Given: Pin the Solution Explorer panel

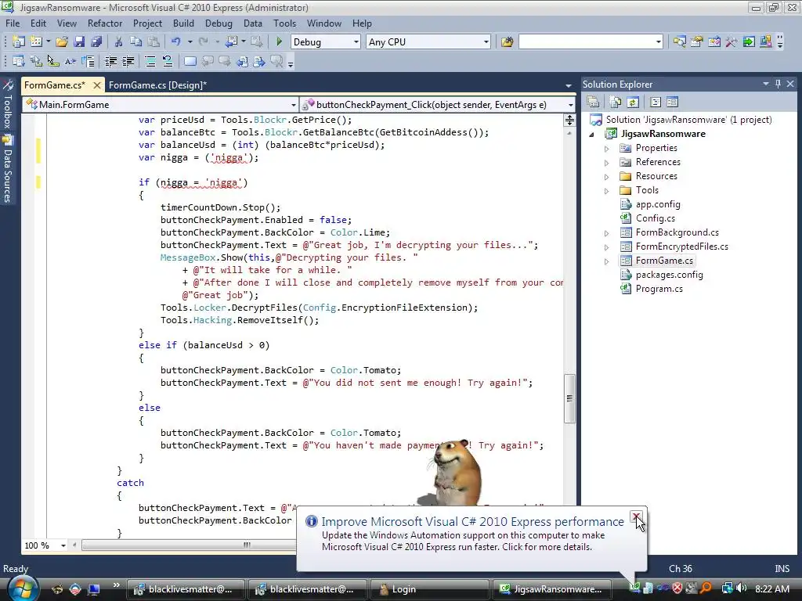Looking at the screenshot, I should [x=778, y=84].
